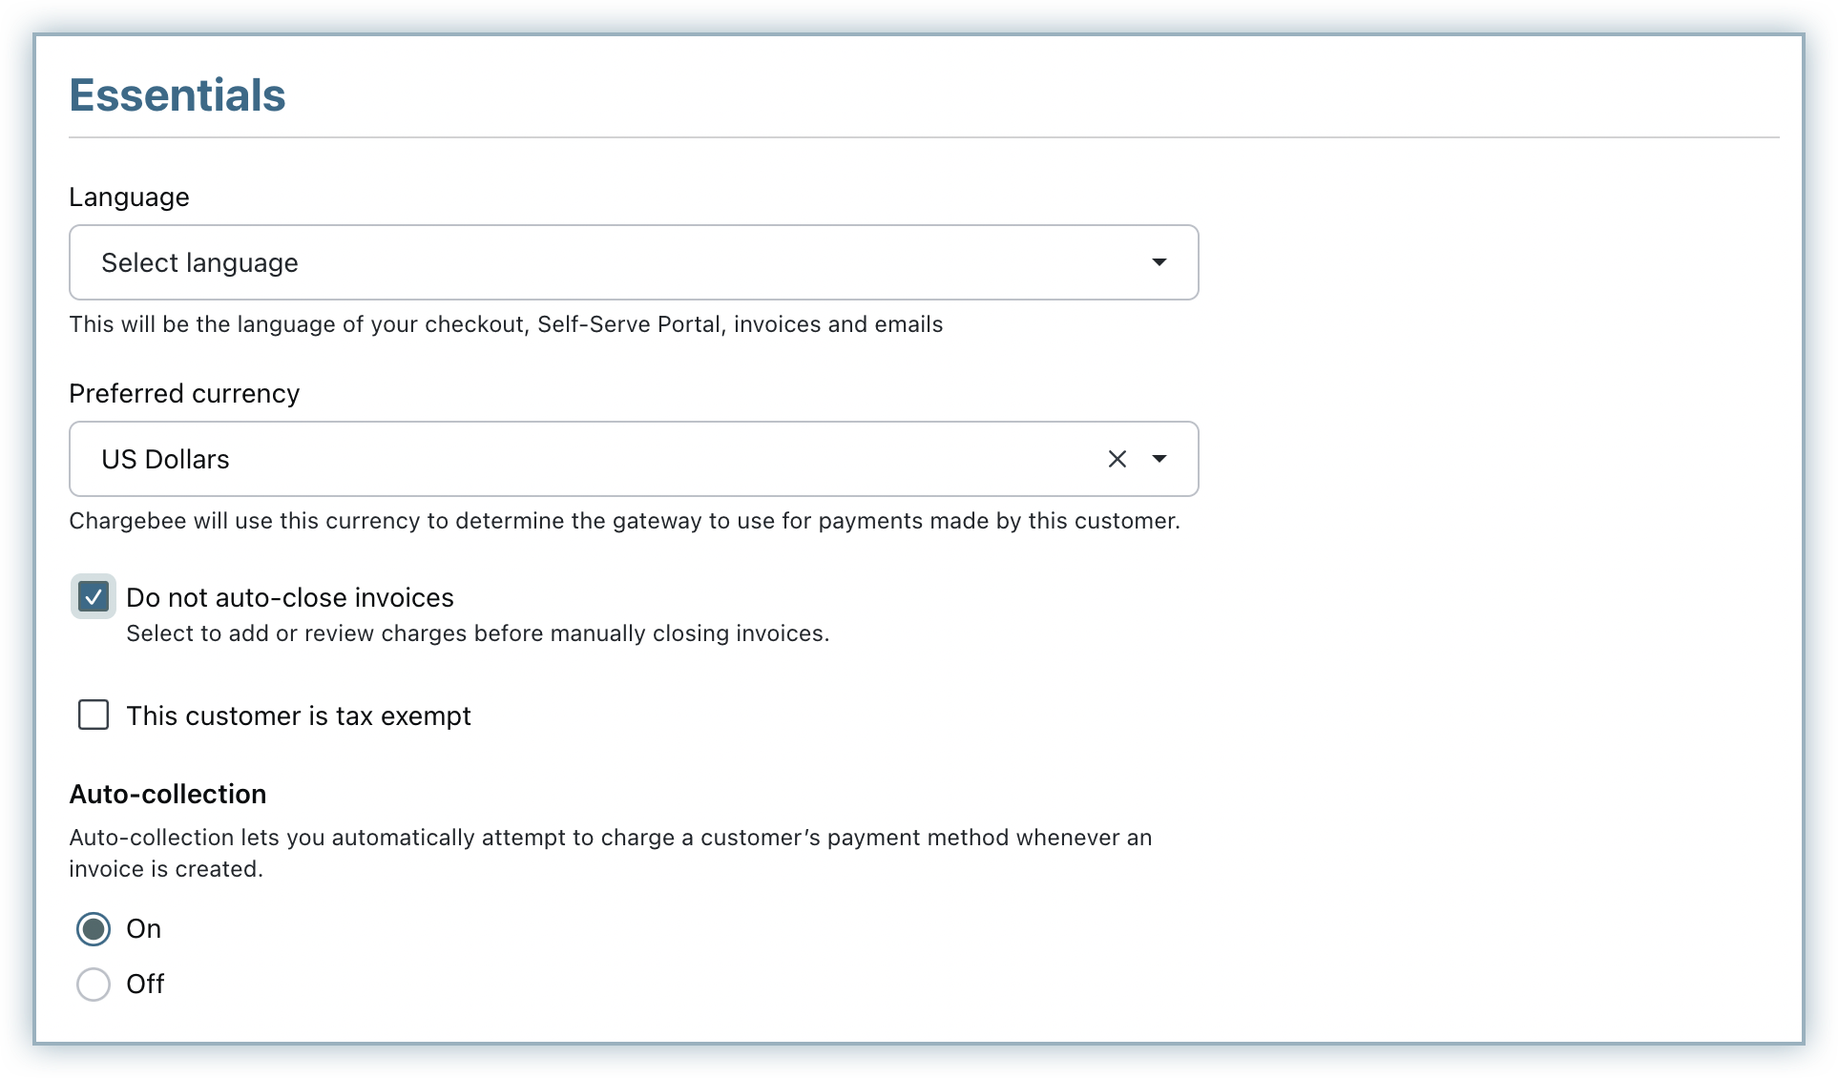The width and height of the screenshot is (1838, 1078).
Task: Click the Chargebee currency gateway helper text
Action: pos(624,521)
